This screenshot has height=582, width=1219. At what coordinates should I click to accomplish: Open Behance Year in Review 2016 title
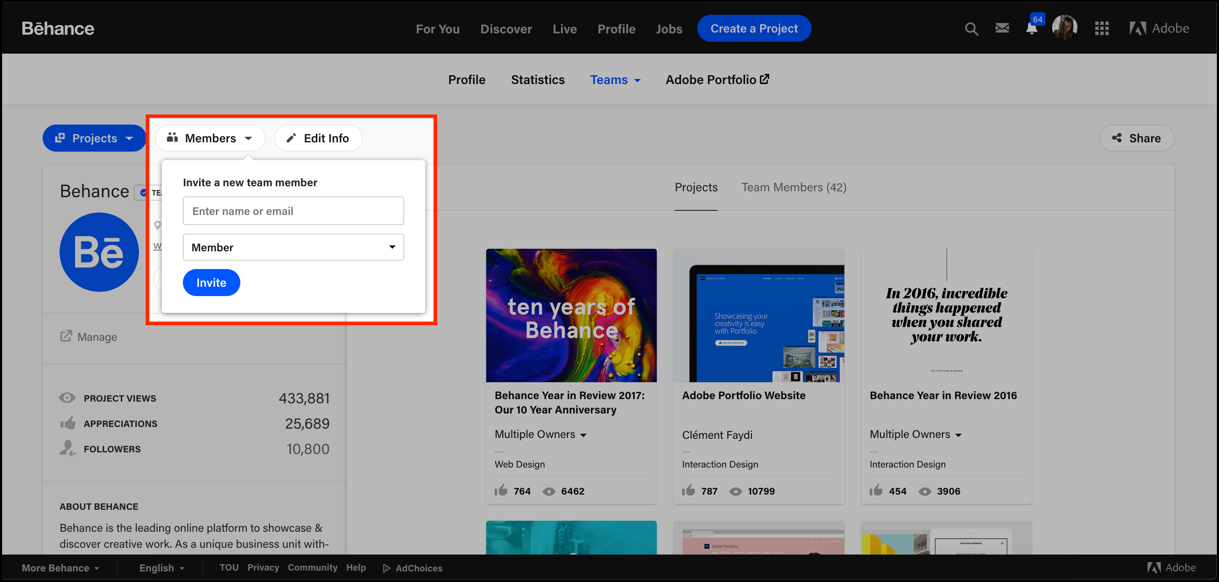pyautogui.click(x=943, y=395)
